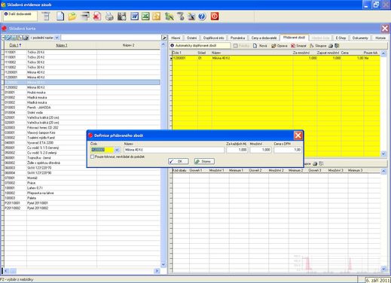391x283 pixels.
Task: Open help via blue question mark icon
Action: click(x=202, y=17)
